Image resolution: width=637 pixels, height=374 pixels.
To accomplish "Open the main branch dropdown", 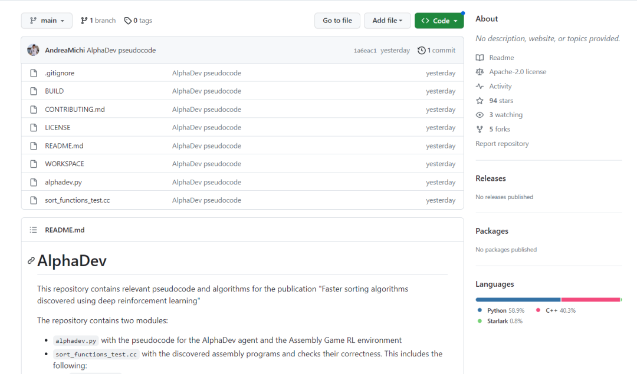I will tap(47, 21).
